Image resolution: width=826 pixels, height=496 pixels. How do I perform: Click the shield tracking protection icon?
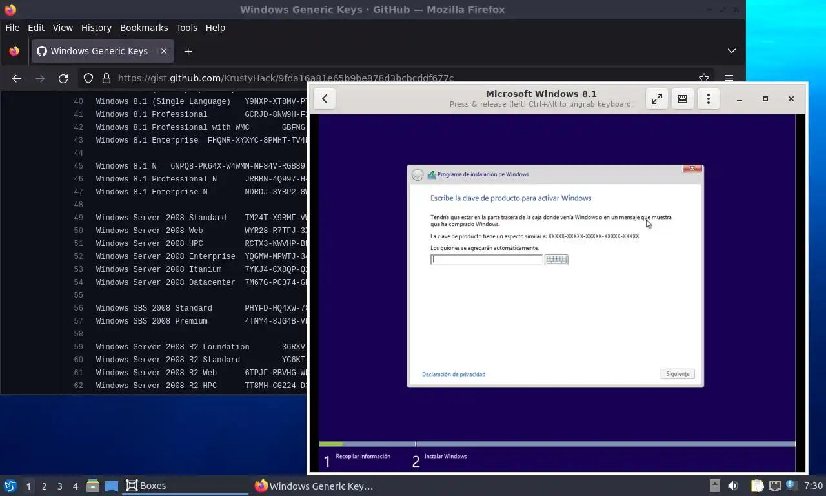click(x=88, y=78)
